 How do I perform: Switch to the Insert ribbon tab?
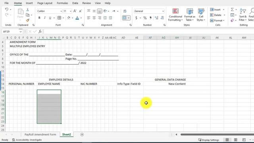click(29, 3)
